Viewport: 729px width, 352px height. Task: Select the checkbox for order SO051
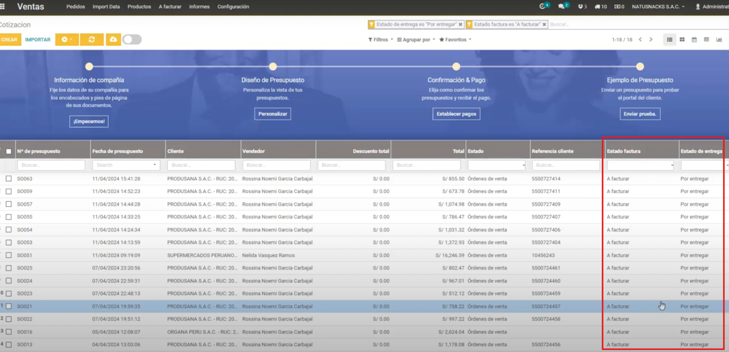tap(8, 255)
